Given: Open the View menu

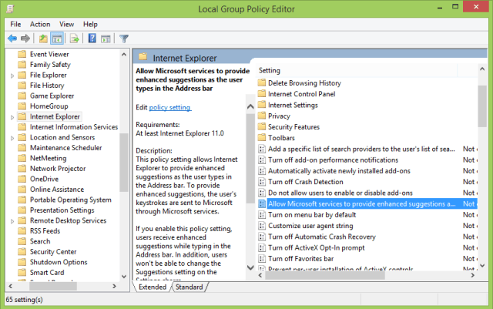Looking at the screenshot, I should [67, 24].
